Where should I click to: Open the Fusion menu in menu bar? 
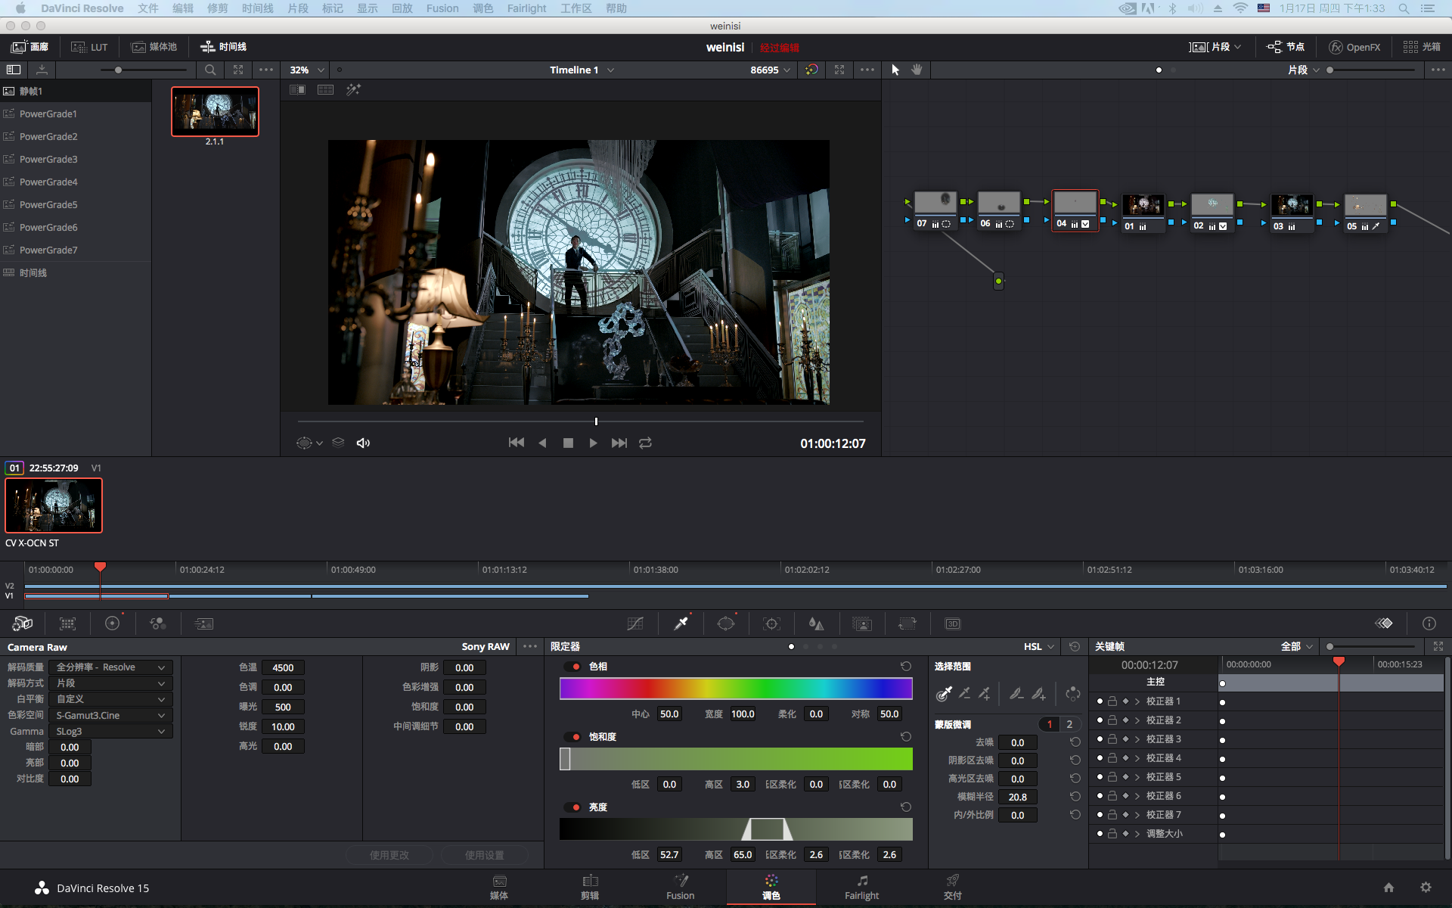click(442, 8)
